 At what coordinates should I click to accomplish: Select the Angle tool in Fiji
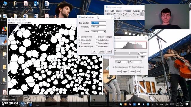tap(126, 14)
